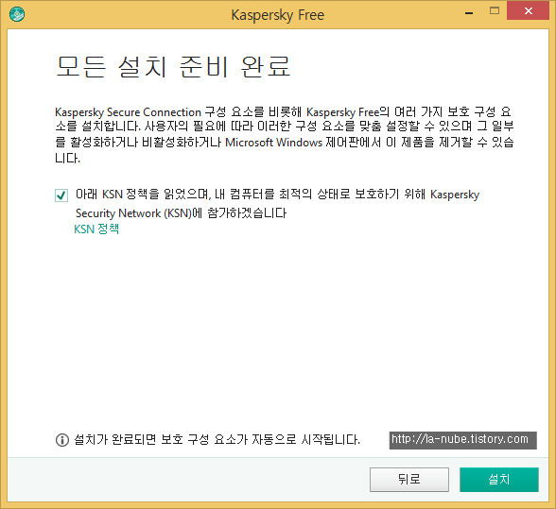Go back with the 뒤로 button
The height and width of the screenshot is (509, 556).
(x=409, y=479)
